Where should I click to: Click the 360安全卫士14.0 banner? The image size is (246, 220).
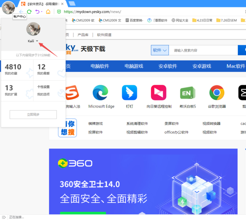tap(143, 181)
